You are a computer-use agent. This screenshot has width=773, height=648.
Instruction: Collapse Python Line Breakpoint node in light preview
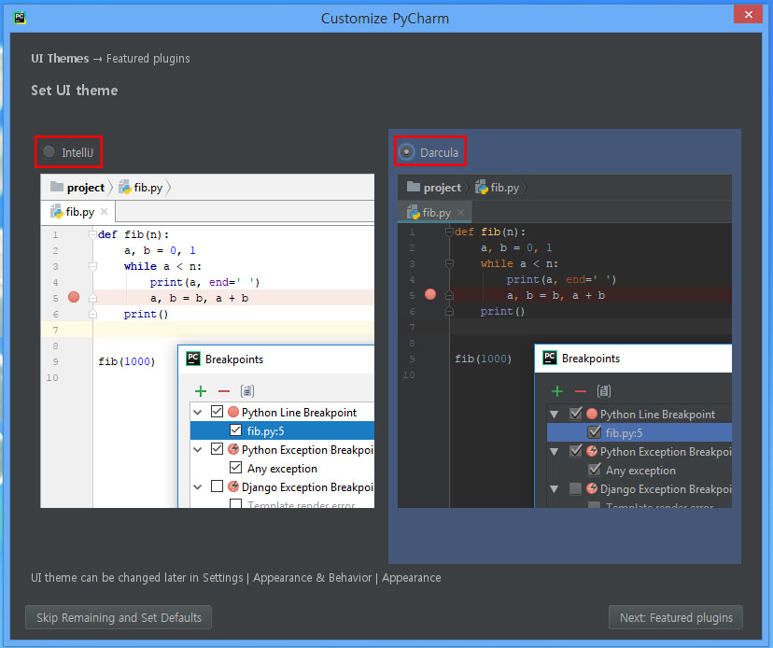coord(197,412)
